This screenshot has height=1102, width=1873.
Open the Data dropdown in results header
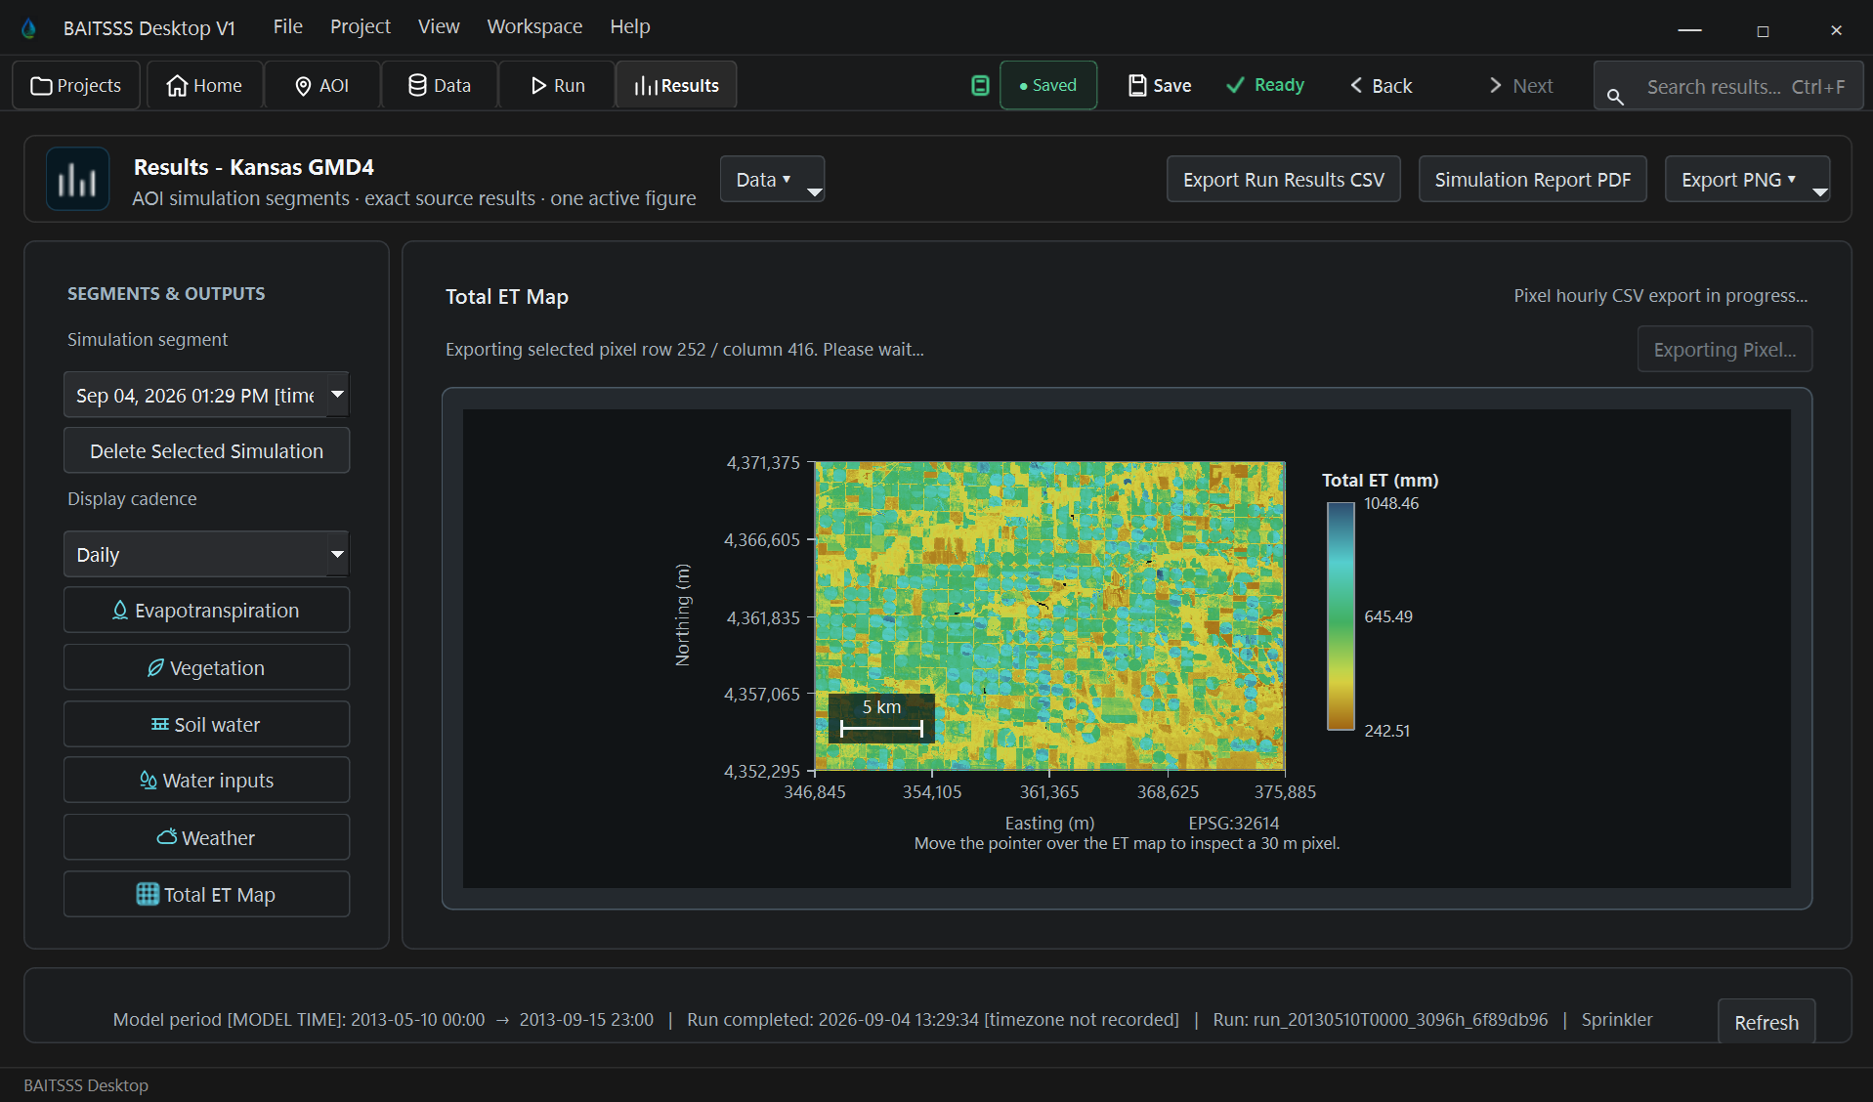[772, 179]
